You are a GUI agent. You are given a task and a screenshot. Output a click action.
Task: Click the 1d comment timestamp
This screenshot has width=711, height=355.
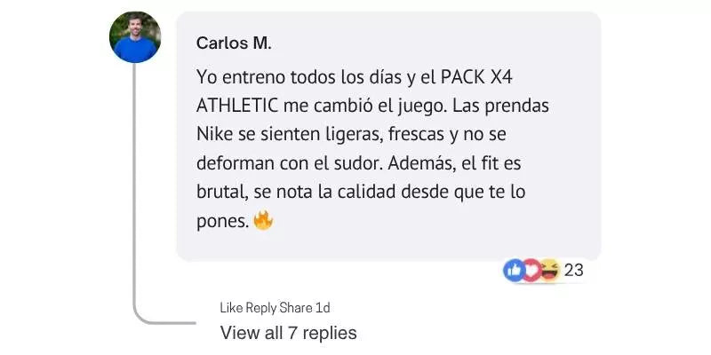click(323, 308)
